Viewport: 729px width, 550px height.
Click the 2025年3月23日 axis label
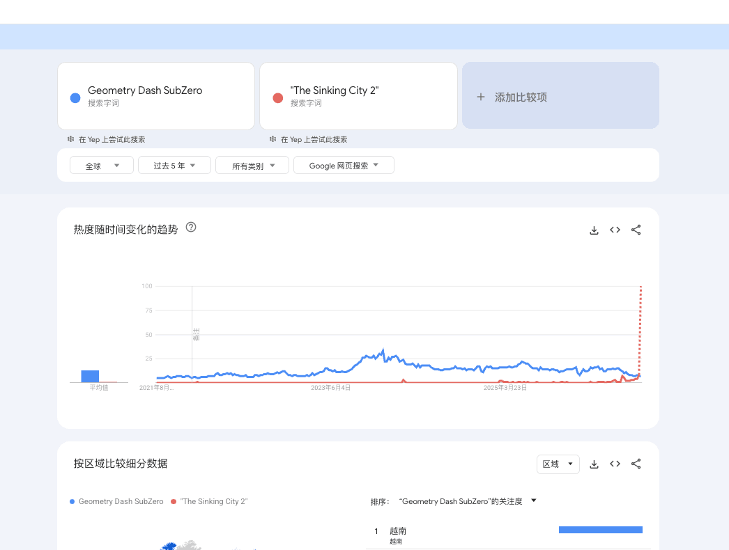[x=505, y=387]
